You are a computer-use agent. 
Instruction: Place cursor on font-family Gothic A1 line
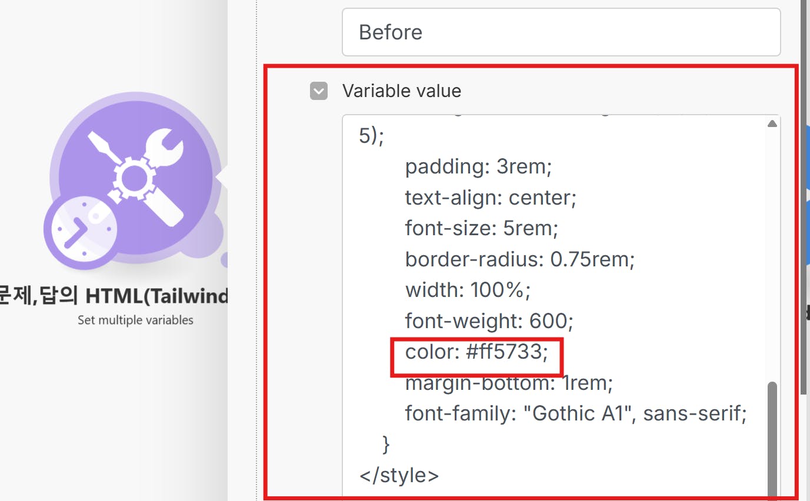[576, 413]
